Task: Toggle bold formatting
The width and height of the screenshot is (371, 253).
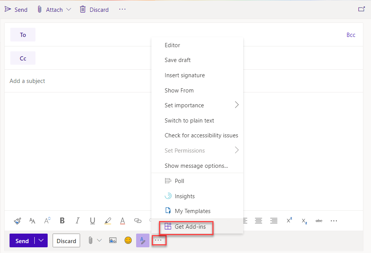Action: pyautogui.click(x=62, y=221)
